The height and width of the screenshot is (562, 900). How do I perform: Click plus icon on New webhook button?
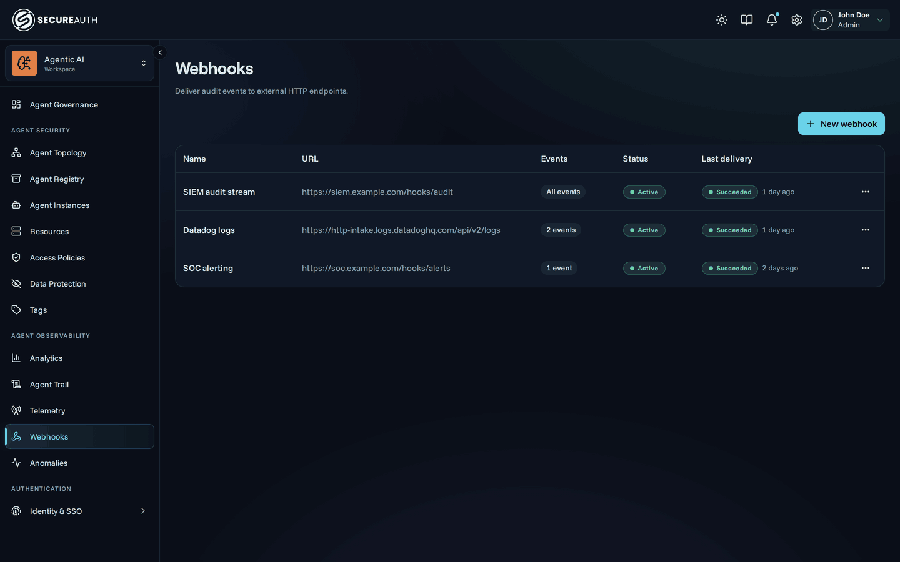tap(811, 124)
